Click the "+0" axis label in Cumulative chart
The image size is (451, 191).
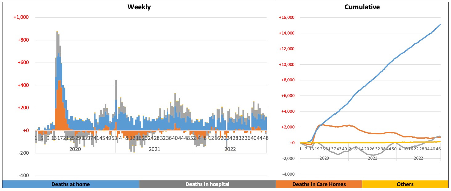click(x=292, y=143)
